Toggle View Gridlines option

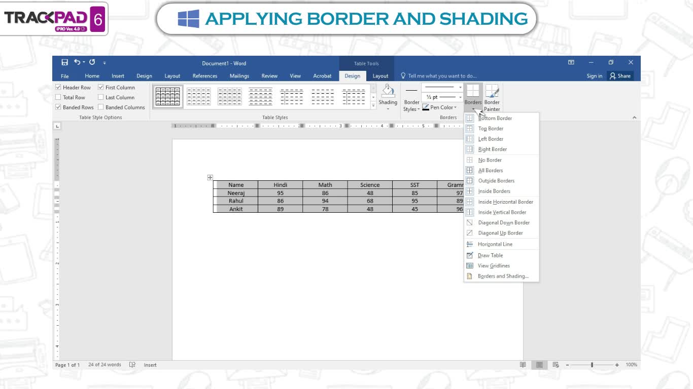(501, 266)
